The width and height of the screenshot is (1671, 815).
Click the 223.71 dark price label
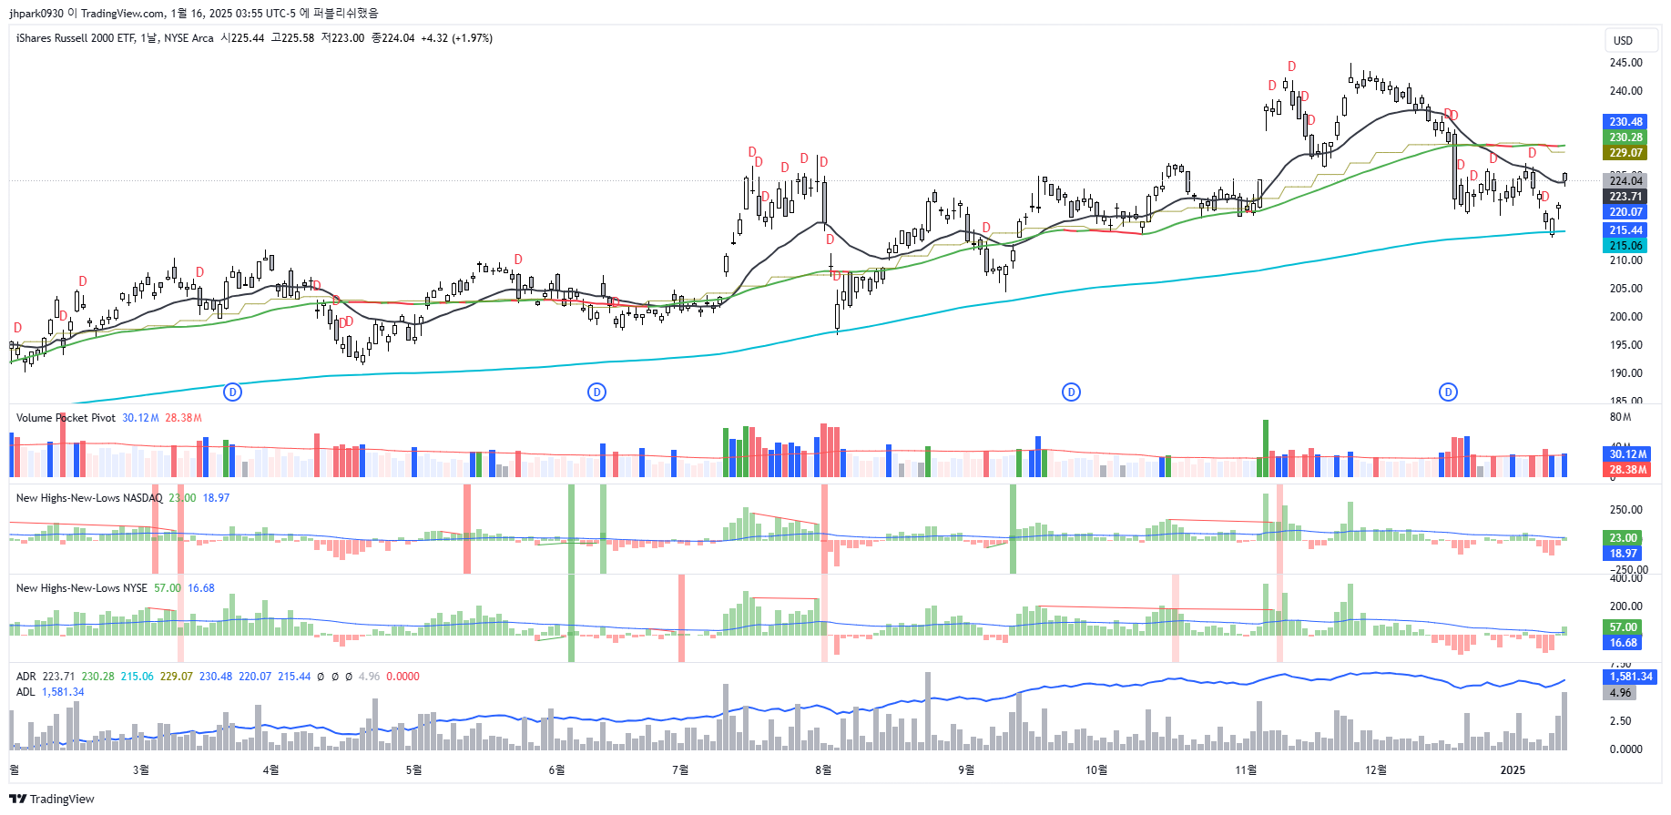pos(1625,197)
